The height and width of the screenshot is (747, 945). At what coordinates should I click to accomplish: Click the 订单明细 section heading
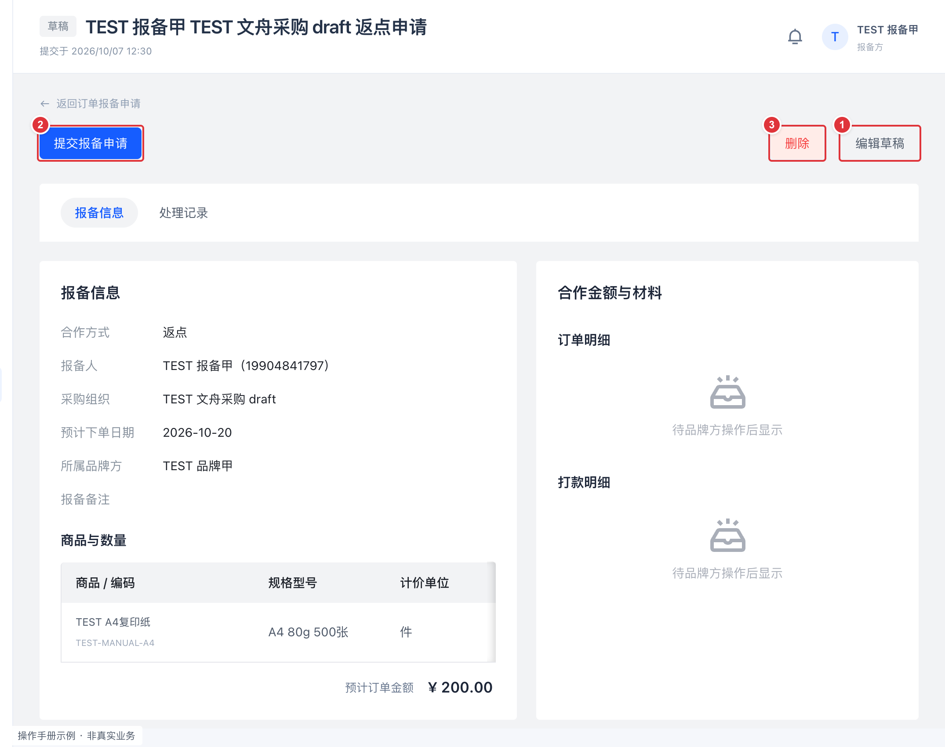pyautogui.click(x=584, y=340)
